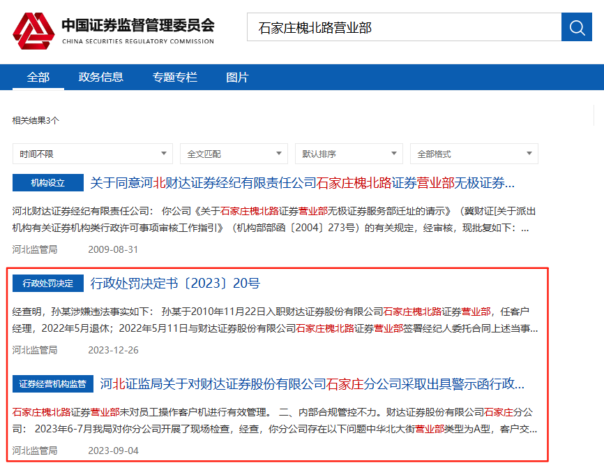Click the snippet mentioning 未对员工操作客户机进行有效管理

coord(275,421)
